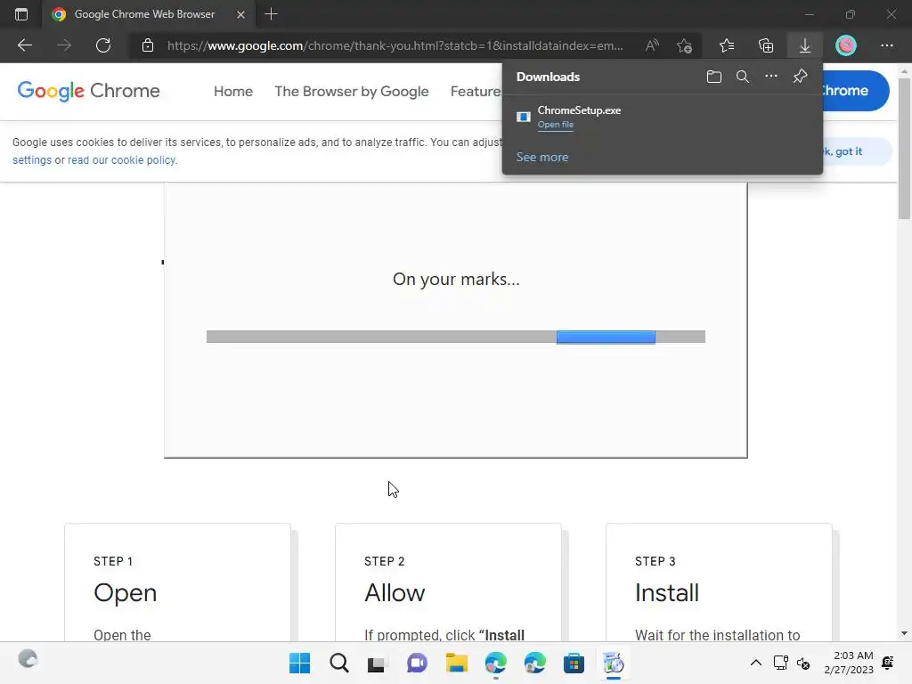This screenshot has height=684, width=912.
Task: Click the ChromeSetup.exe file name
Action: 579,110
